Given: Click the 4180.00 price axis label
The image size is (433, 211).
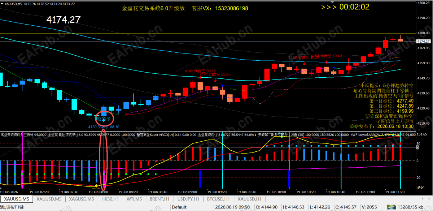Looking at the screenshot, I should point(423,33).
